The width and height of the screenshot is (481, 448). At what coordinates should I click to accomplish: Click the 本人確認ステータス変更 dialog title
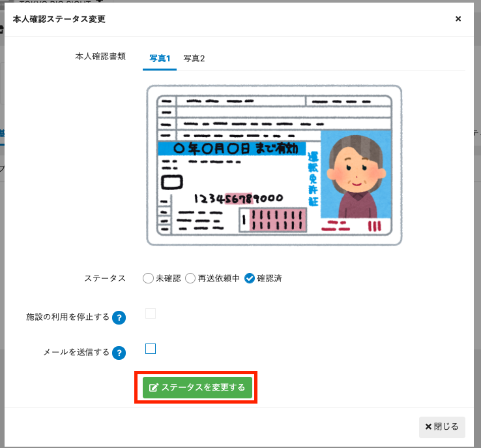click(x=59, y=19)
